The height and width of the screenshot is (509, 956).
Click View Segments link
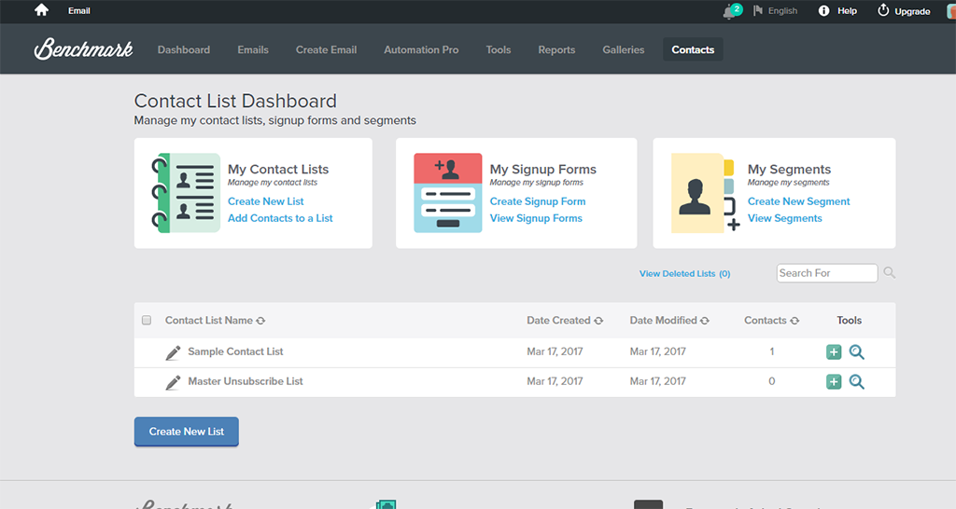784,218
